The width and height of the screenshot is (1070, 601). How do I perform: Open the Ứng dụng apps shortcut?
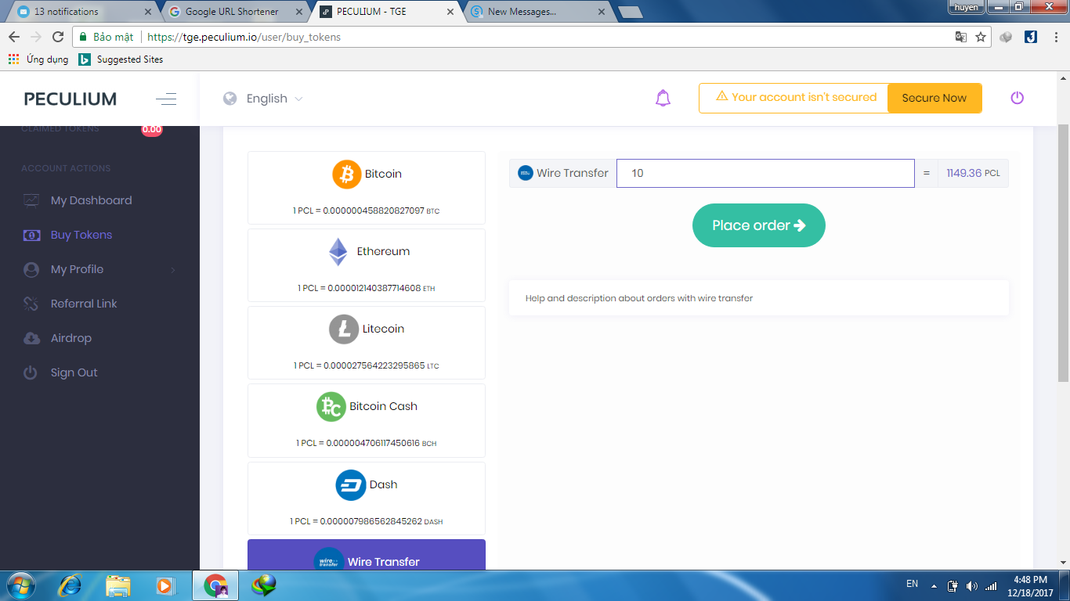point(38,59)
